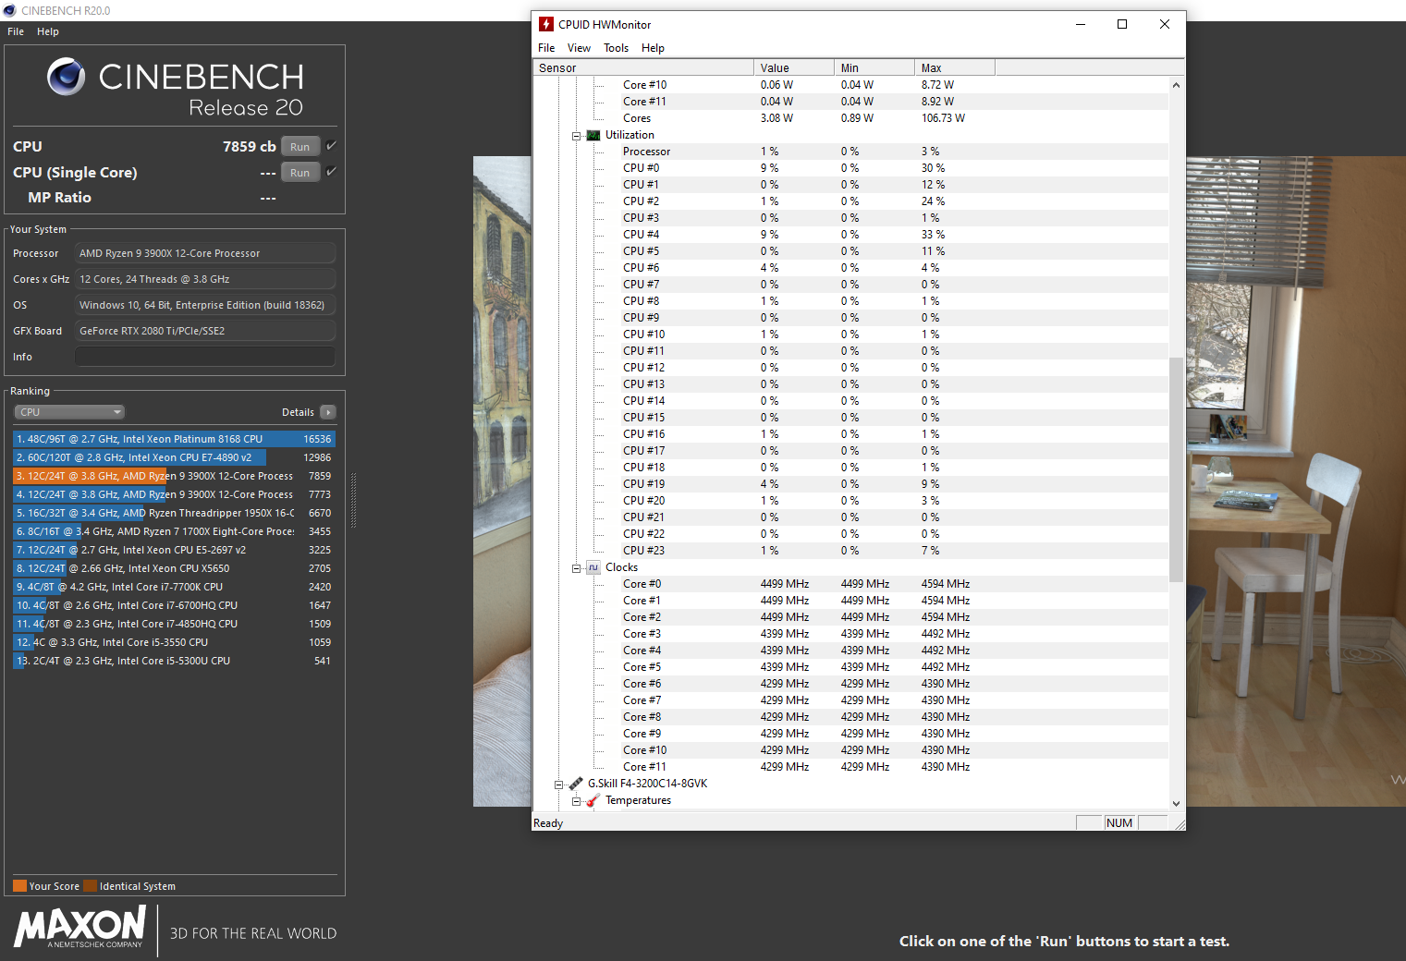Click the Temperatures thermometer icon
Screen dimensions: 1406x961
[x=593, y=800]
